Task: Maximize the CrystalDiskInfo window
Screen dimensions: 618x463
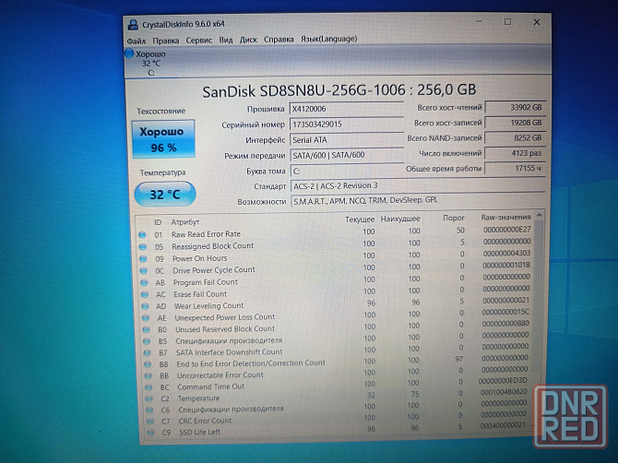Action: point(507,22)
